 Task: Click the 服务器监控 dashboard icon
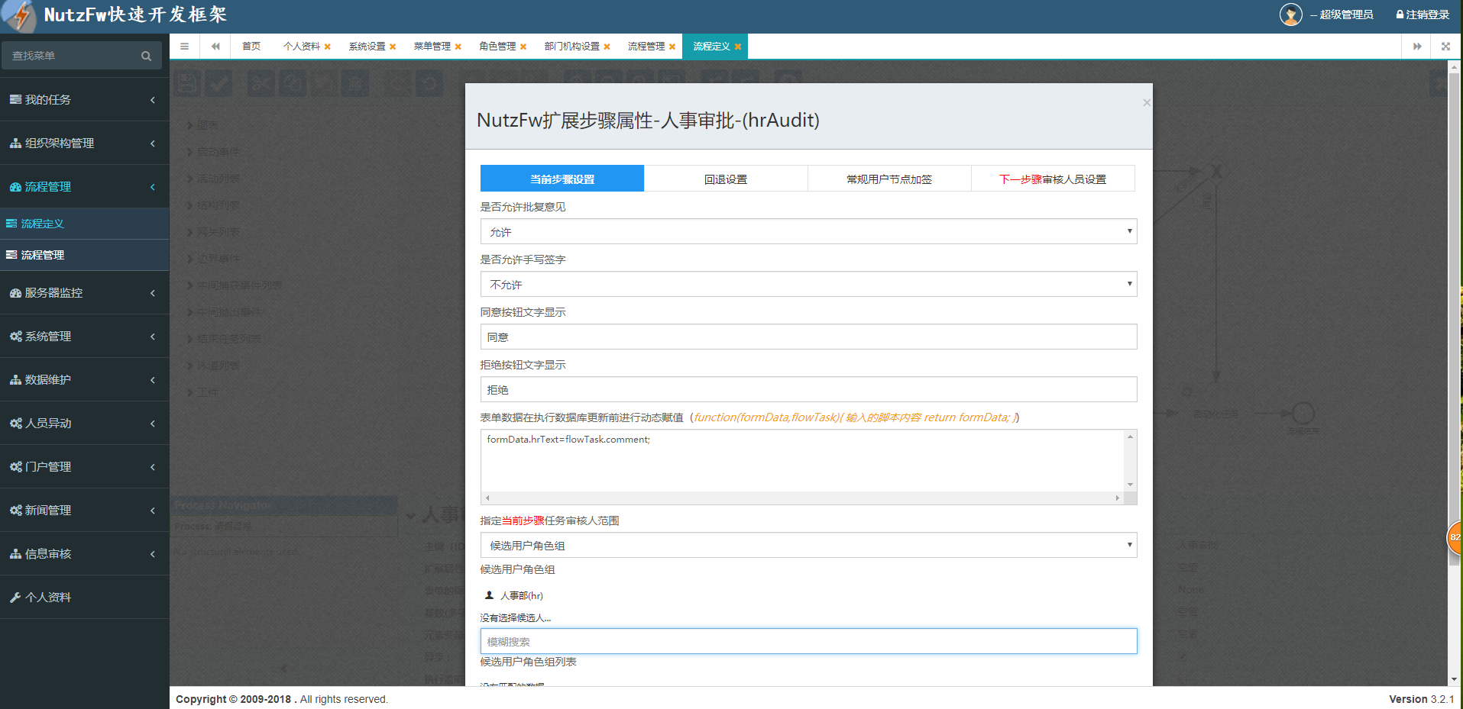[15, 292]
